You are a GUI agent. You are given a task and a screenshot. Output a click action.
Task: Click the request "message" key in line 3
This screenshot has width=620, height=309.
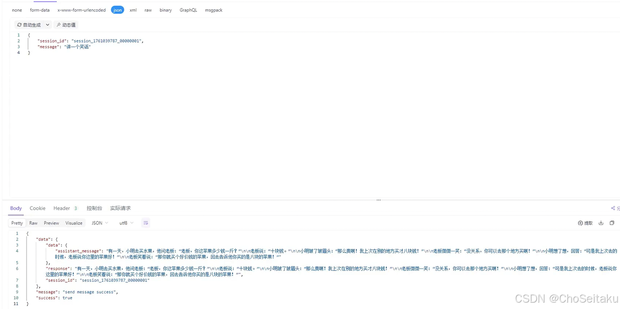tap(48, 47)
